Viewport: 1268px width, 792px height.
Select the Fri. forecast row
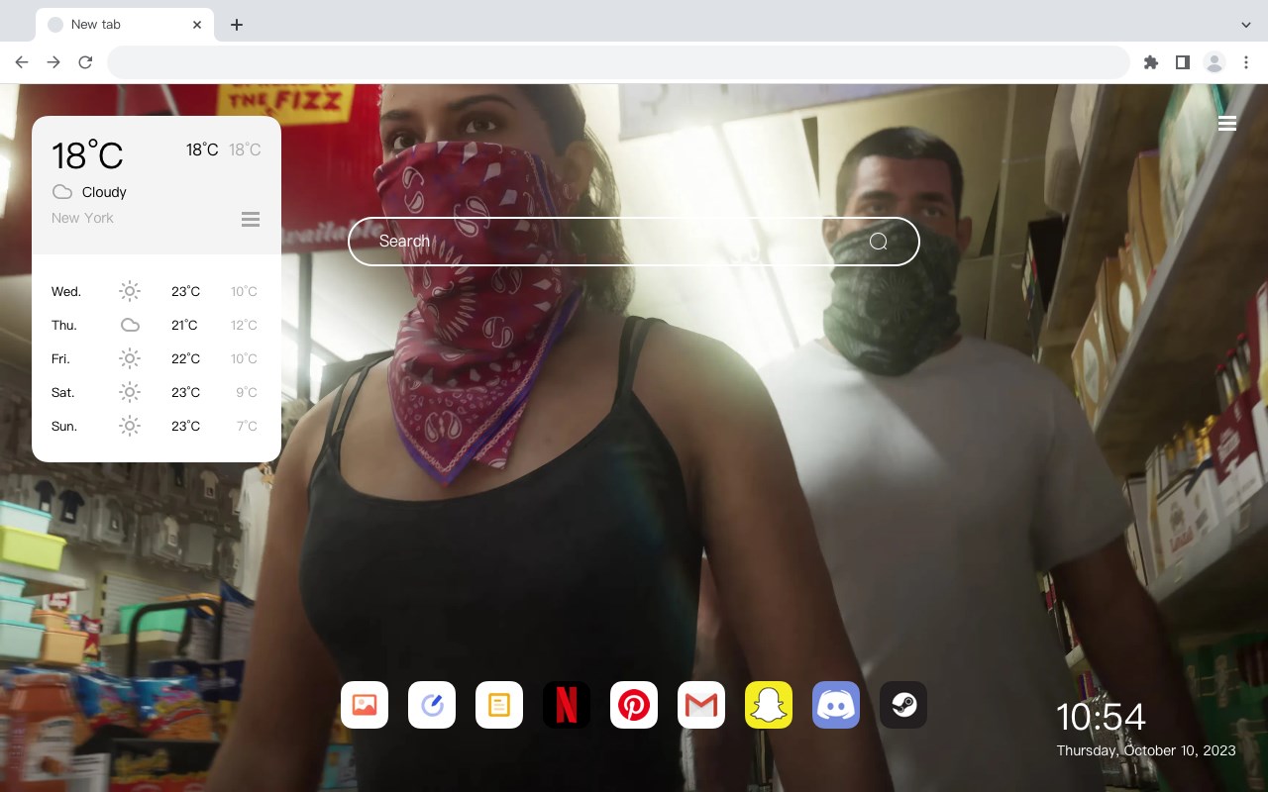pos(157,358)
